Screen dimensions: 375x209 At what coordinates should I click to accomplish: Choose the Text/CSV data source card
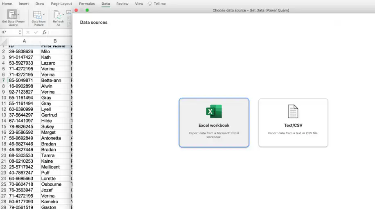tap(293, 123)
